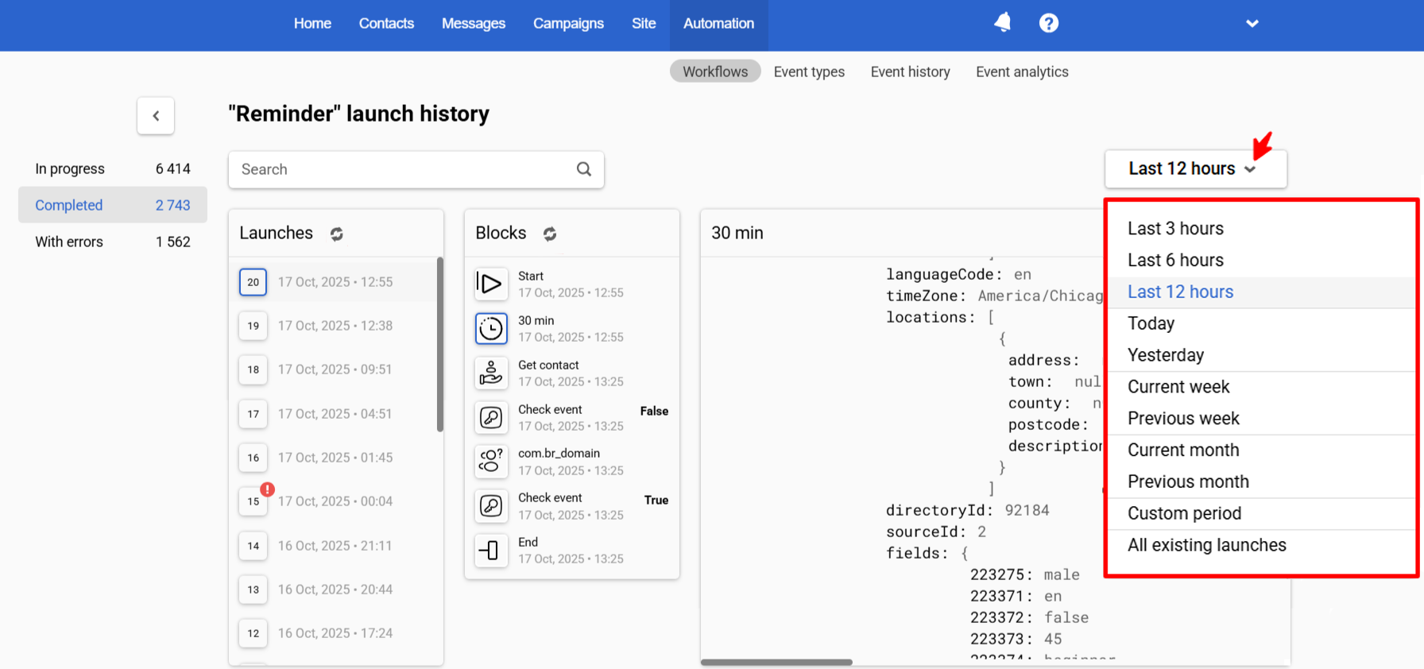This screenshot has height=669, width=1424.
Task: Open launch number 19
Action: point(253,326)
